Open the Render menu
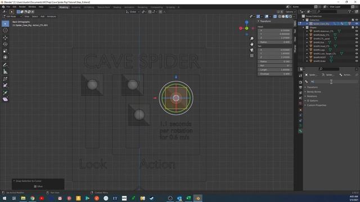Image resolution: width=360 pixels, height=202 pixels. point(22,7)
